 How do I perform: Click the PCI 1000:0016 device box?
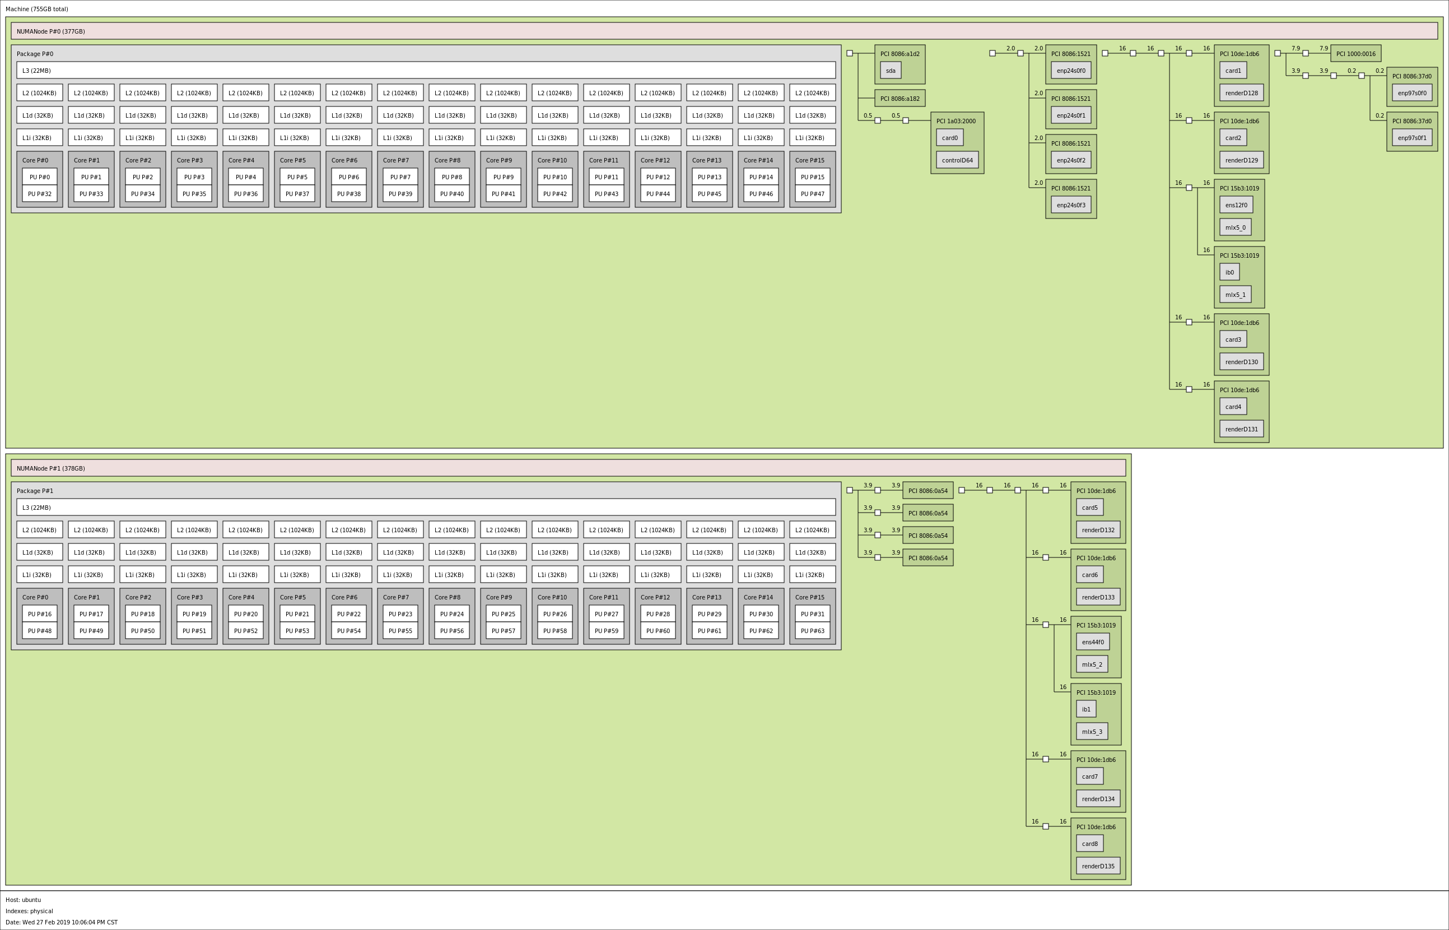[1355, 54]
